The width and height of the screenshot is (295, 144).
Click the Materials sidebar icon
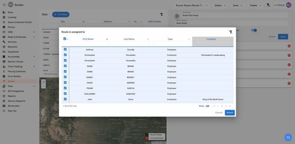tap(4, 47)
